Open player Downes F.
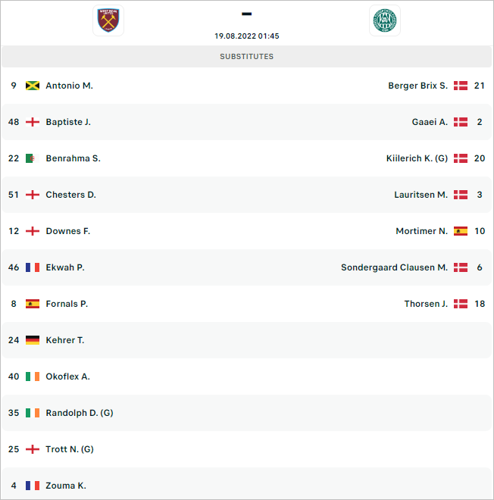Screen dimensions: 494x500 pos(68,231)
